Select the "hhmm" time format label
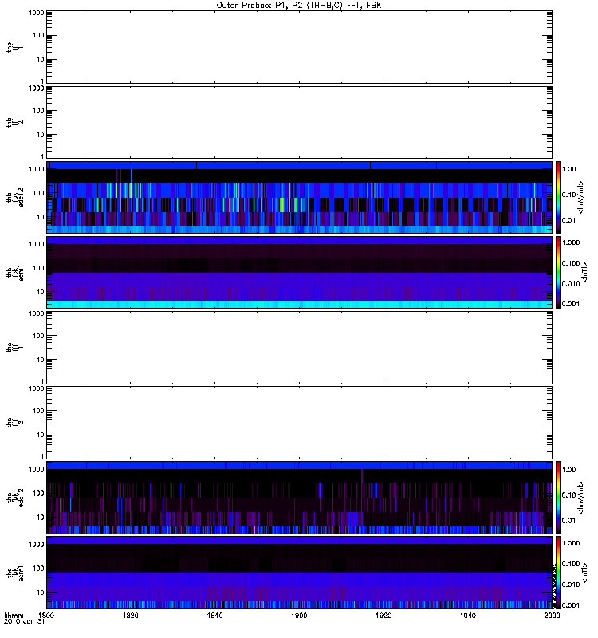The height and width of the screenshot is (638, 598). (14, 615)
